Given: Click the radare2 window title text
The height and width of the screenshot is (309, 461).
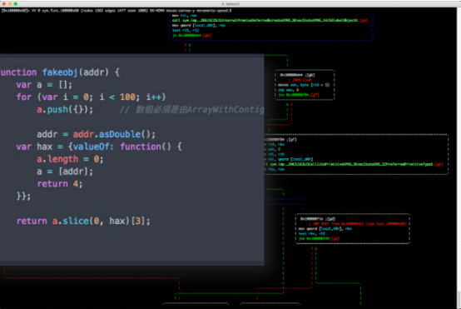Looking at the screenshot, I should coord(230,4).
